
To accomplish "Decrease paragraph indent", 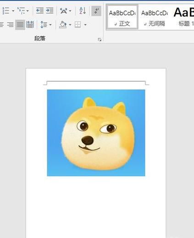I will point(40,11).
